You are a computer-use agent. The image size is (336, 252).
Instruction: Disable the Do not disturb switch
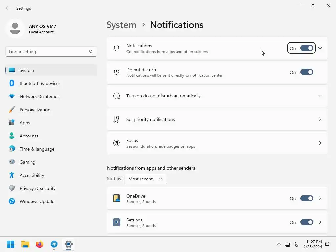tap(306, 72)
